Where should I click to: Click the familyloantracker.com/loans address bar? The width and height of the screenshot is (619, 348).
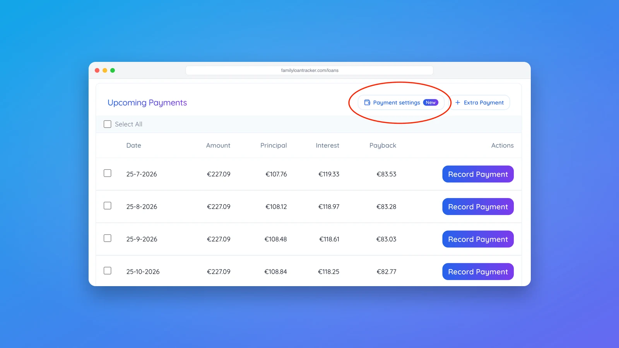(309, 70)
